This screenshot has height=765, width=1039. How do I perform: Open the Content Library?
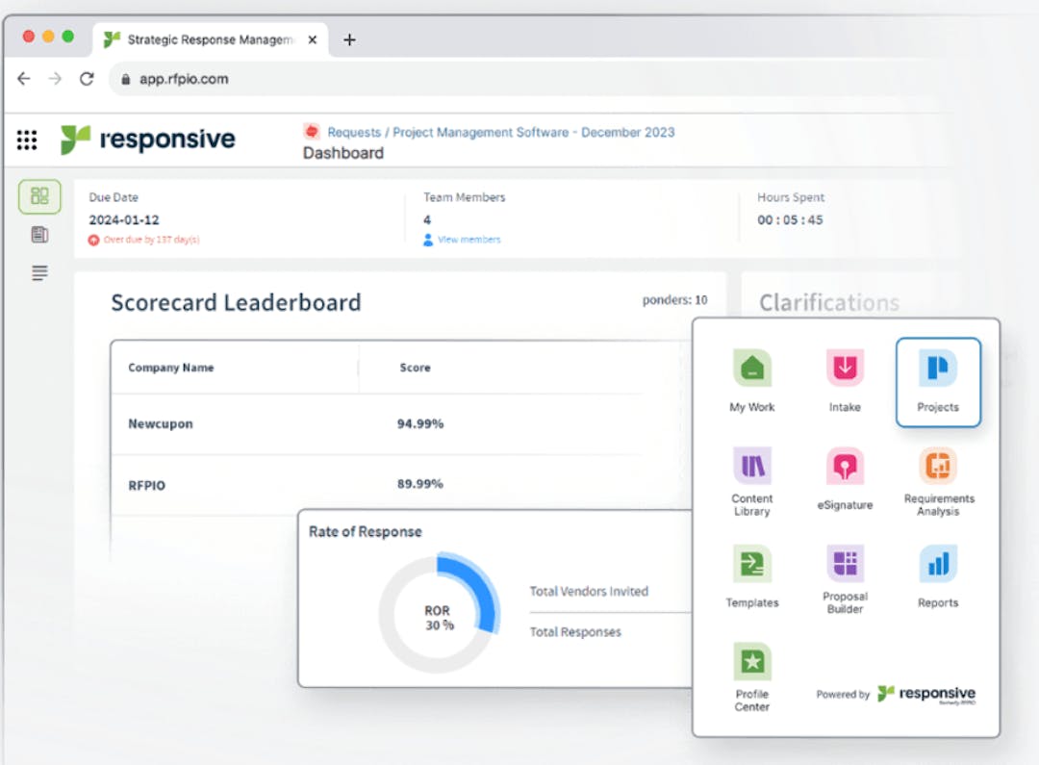[x=751, y=466]
